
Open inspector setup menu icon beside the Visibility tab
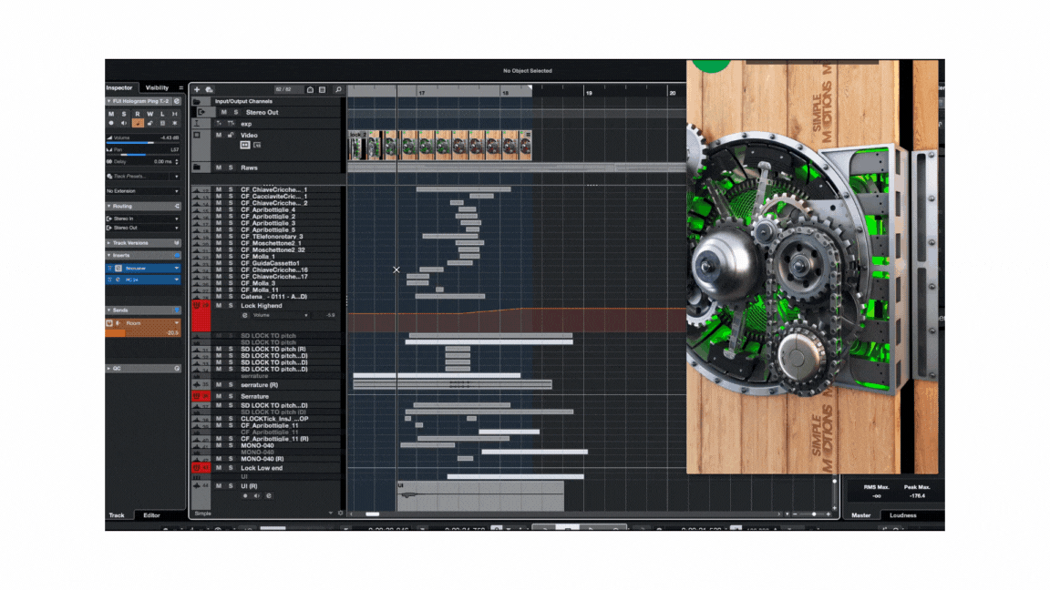click(x=180, y=87)
